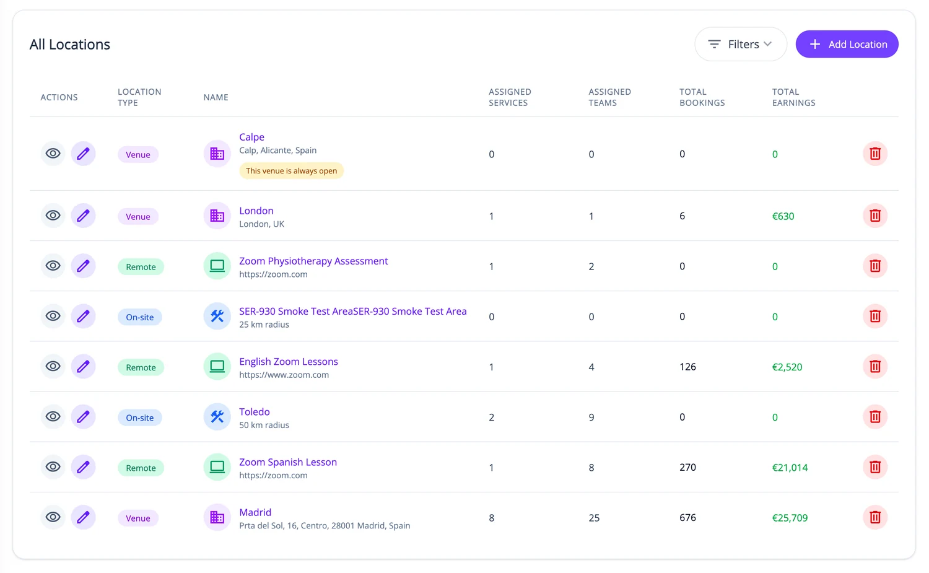Open edit pencil for SER-930 Smoke Test Area
The height and width of the screenshot is (573, 929).
pyautogui.click(x=83, y=316)
